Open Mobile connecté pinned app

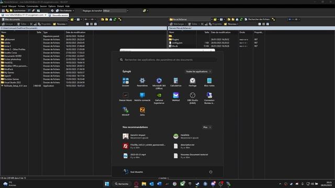coord(142,97)
